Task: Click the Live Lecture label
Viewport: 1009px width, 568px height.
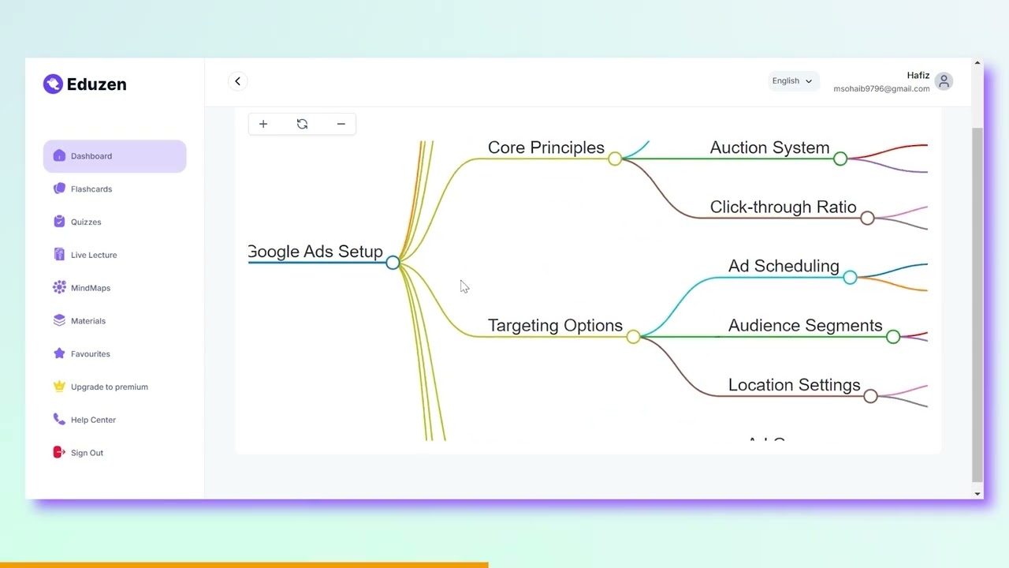Action: [94, 255]
